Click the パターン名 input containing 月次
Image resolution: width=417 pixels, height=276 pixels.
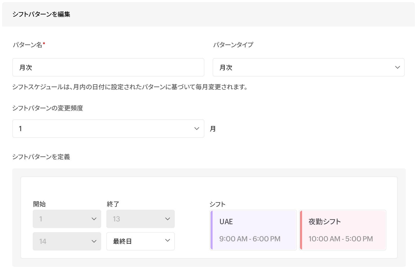coord(108,67)
